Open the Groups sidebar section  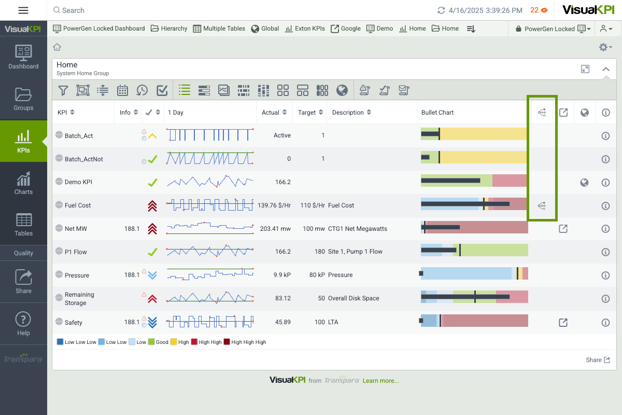click(23, 99)
